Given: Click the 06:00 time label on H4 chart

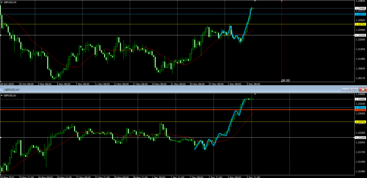Looking at the screenshot, I should click(x=285, y=80).
